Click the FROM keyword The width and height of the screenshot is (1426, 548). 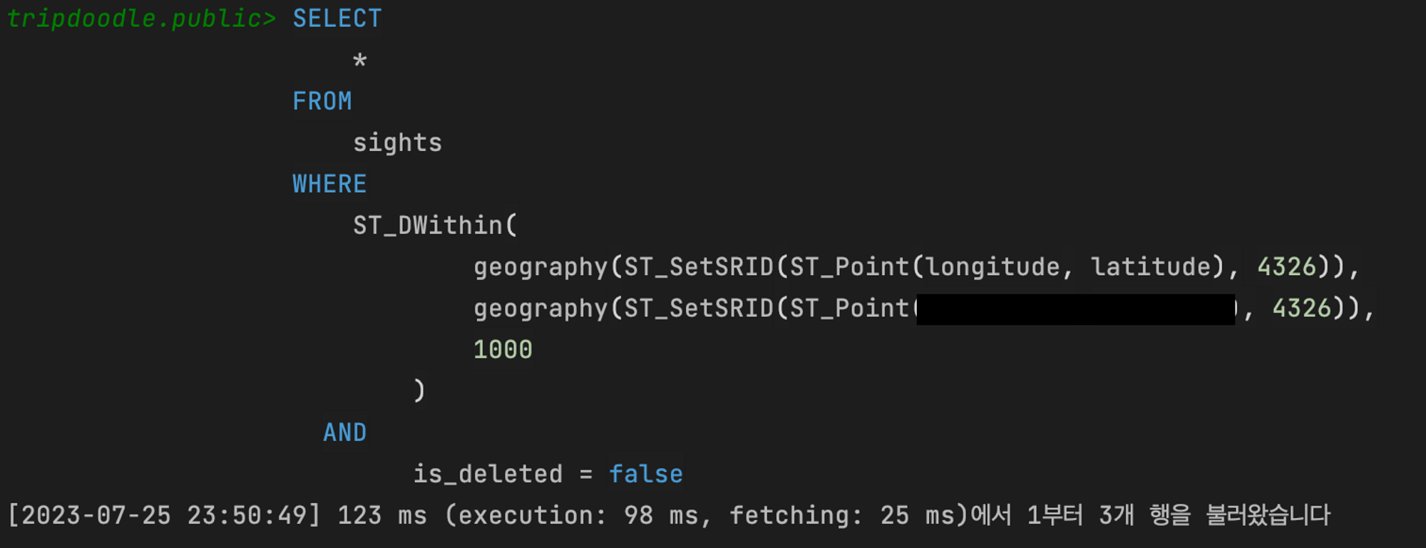pos(322,101)
